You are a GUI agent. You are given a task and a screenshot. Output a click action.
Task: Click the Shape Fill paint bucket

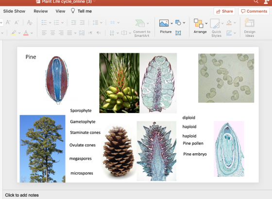229,22
